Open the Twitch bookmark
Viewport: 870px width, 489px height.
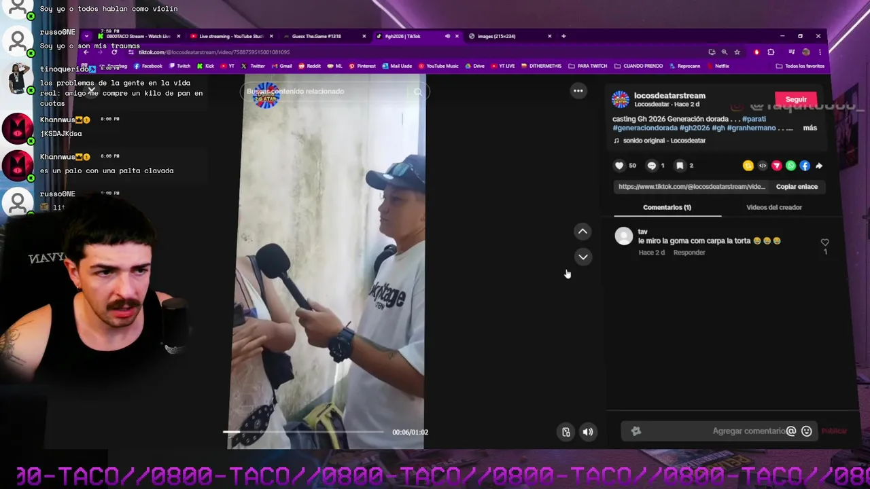179,66
